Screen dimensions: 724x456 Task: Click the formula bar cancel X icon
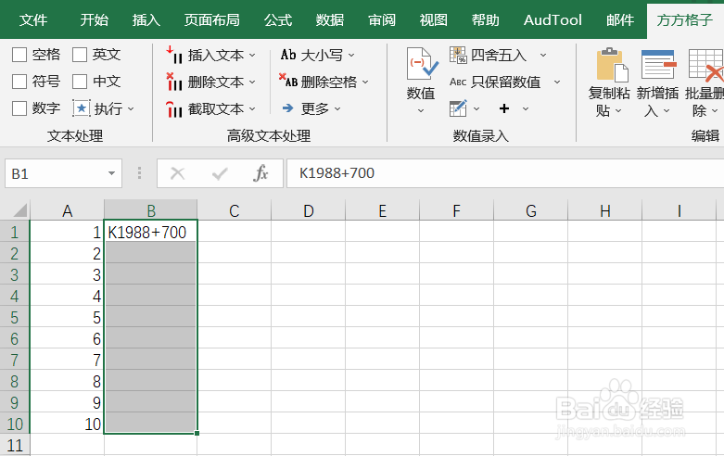point(177,173)
